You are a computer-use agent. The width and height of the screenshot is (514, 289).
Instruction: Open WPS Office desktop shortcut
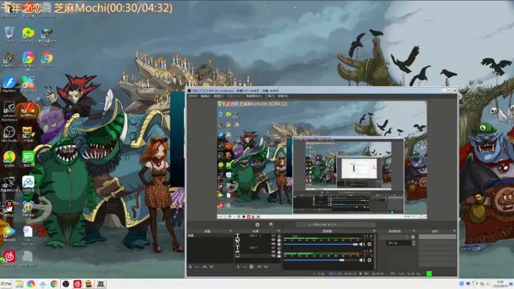[28, 110]
